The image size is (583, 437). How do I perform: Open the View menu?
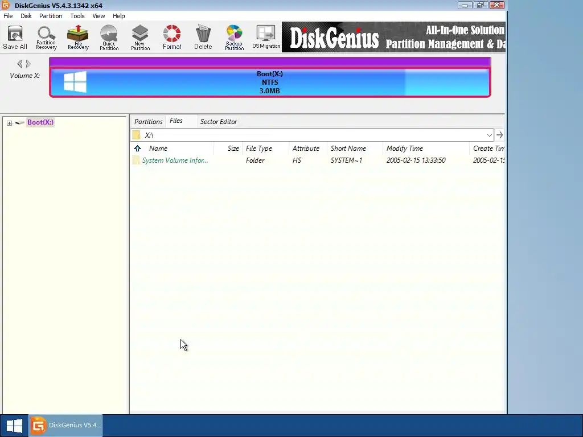(x=98, y=16)
